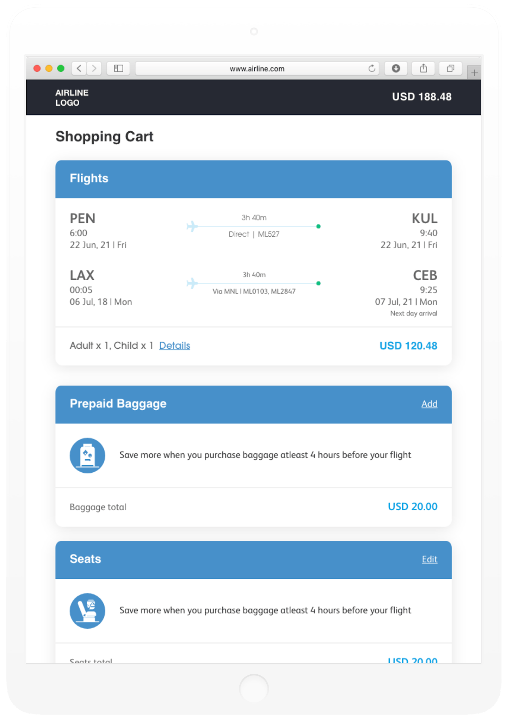Viewport: 506px width, 721px height.
Task: Click Add in Prepaid Baggage header
Action: coord(429,404)
